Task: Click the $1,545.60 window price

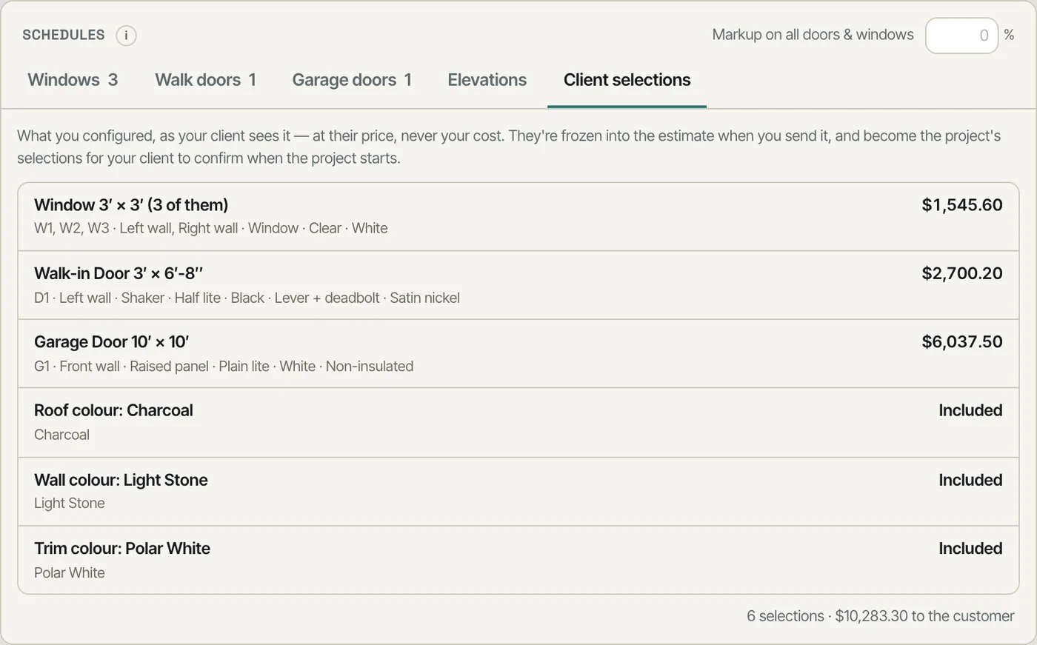Action: 962,205
